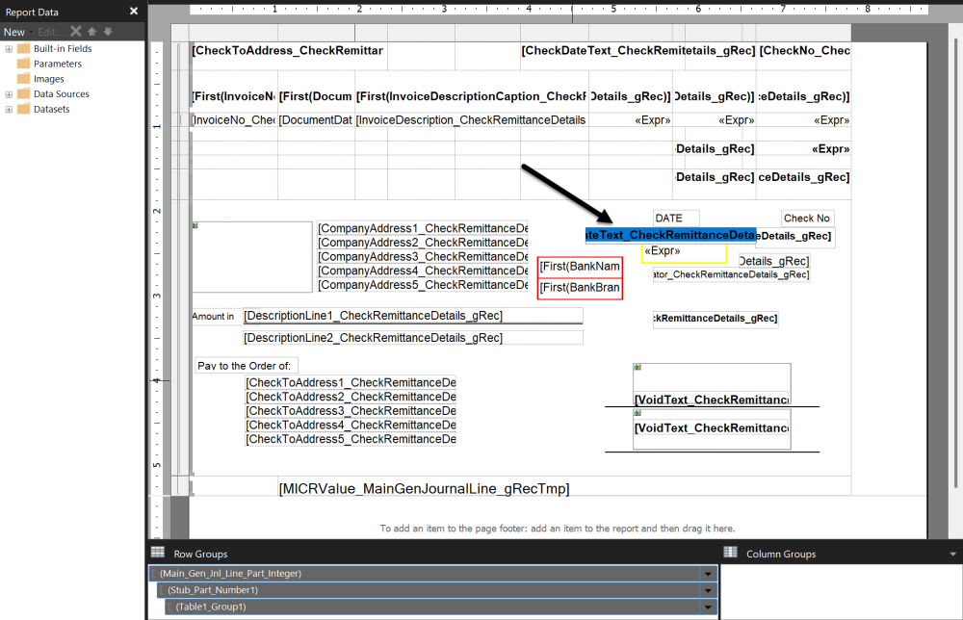The height and width of the screenshot is (620, 963).
Task: Click the grid icon beside Row Groups label
Action: (157, 552)
